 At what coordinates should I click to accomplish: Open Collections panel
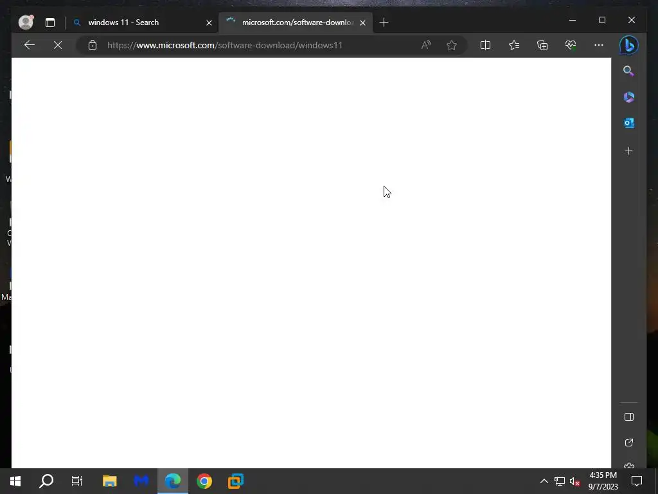542,45
